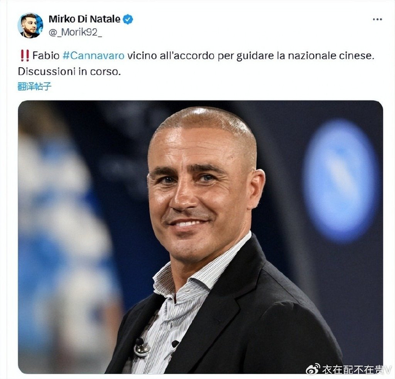Click the red double exclamation emoji
395x379 pixels.
(24, 56)
